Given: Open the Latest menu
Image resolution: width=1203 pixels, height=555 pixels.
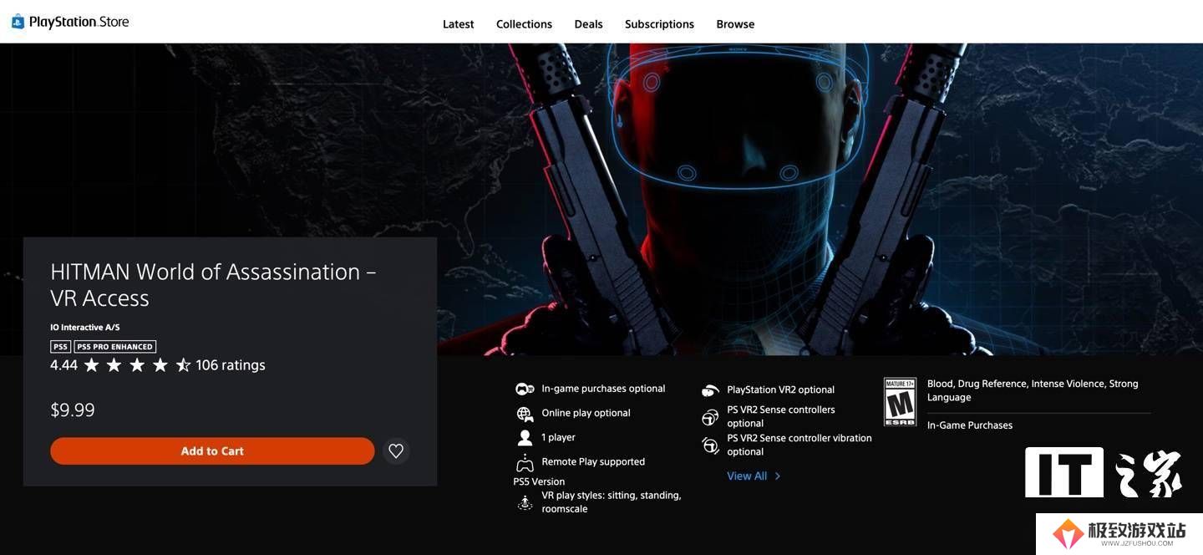Looking at the screenshot, I should (x=458, y=24).
